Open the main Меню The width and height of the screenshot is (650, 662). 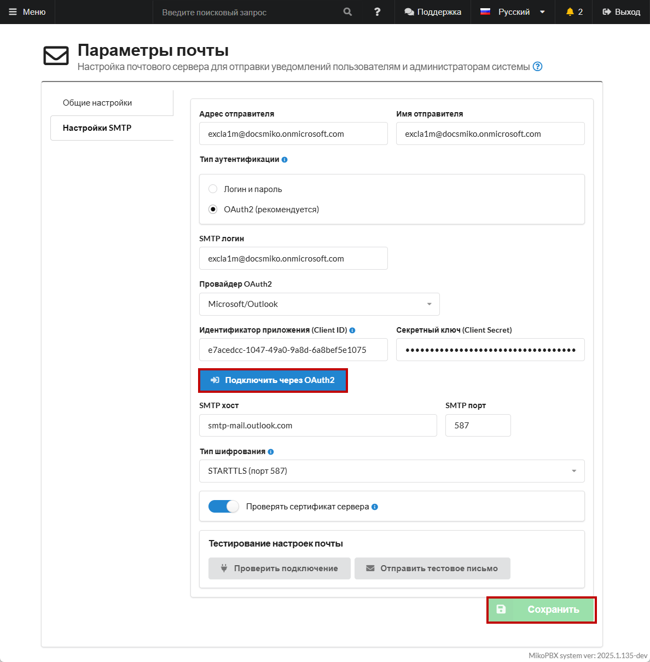(x=27, y=12)
